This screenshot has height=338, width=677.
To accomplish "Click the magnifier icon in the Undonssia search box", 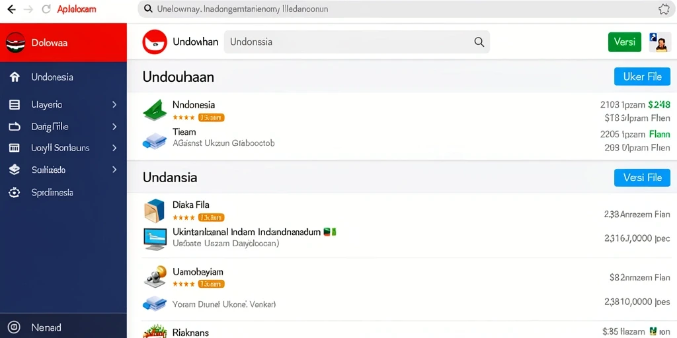I will pyautogui.click(x=479, y=42).
